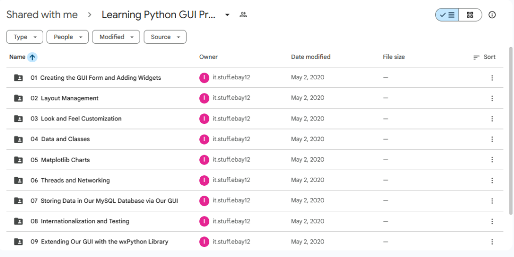
Task: Click the shared-folder people icon beside the title
Action: pos(243,15)
